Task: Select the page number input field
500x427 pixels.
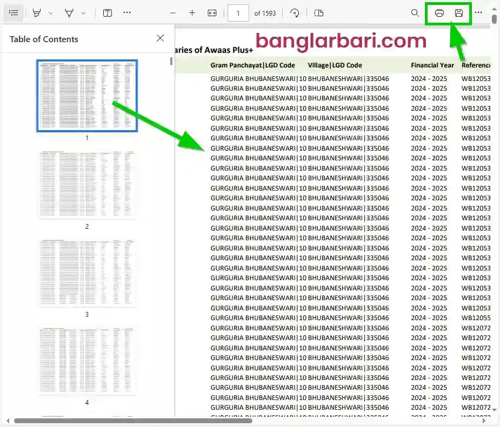Action: point(238,13)
